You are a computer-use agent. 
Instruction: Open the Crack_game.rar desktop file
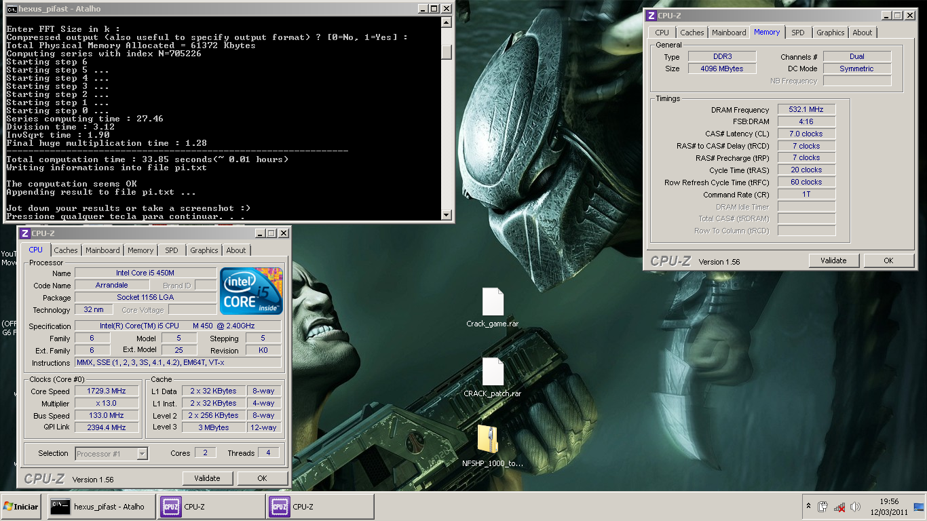coord(493,307)
